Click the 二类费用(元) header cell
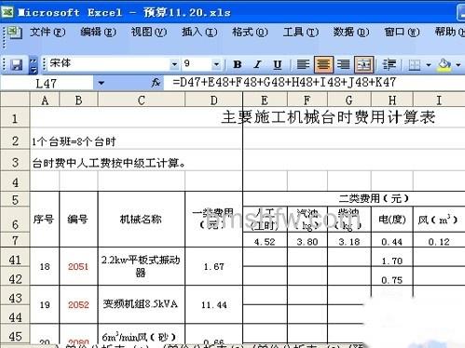The width and height of the screenshot is (465, 348). pyautogui.click(x=374, y=198)
